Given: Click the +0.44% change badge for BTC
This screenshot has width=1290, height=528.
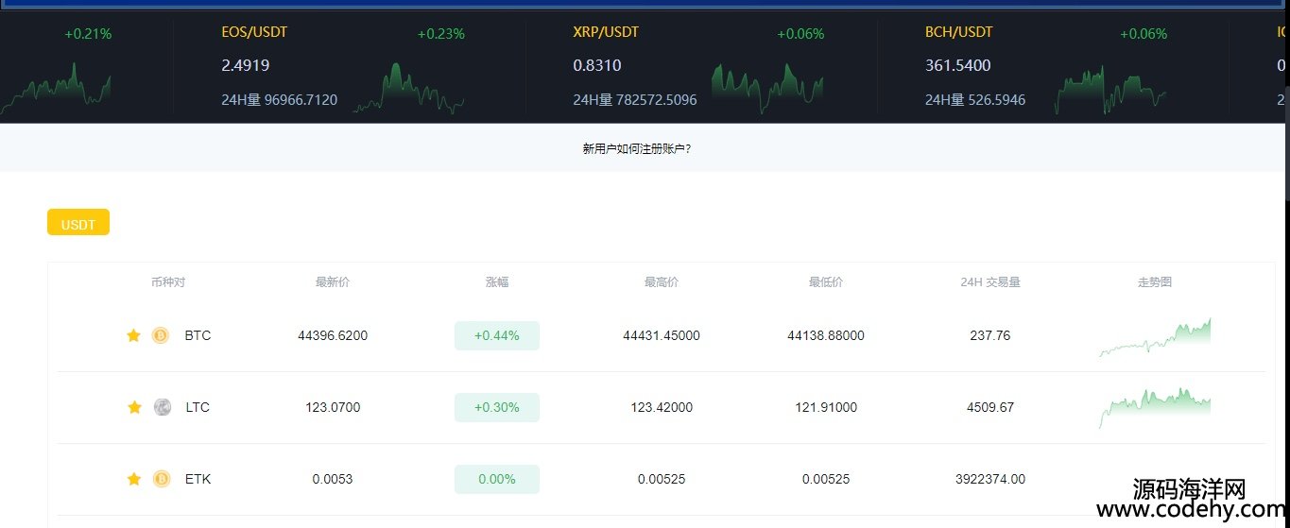Looking at the screenshot, I should [497, 335].
